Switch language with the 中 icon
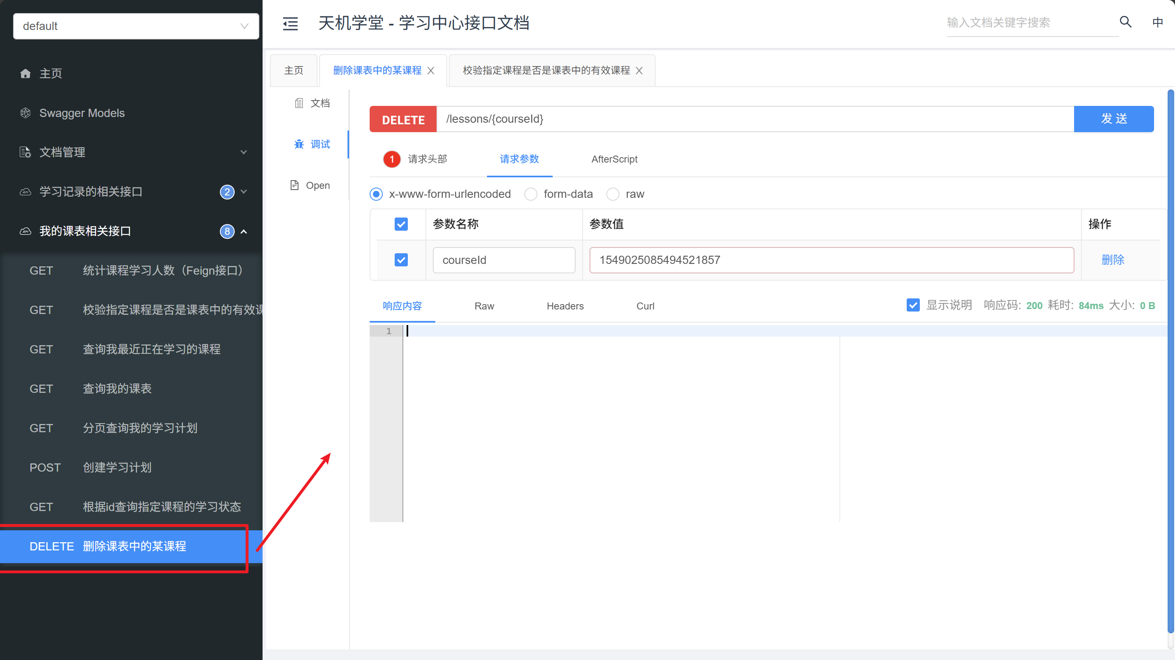Screen dimensions: 1175x660 click(x=1157, y=22)
